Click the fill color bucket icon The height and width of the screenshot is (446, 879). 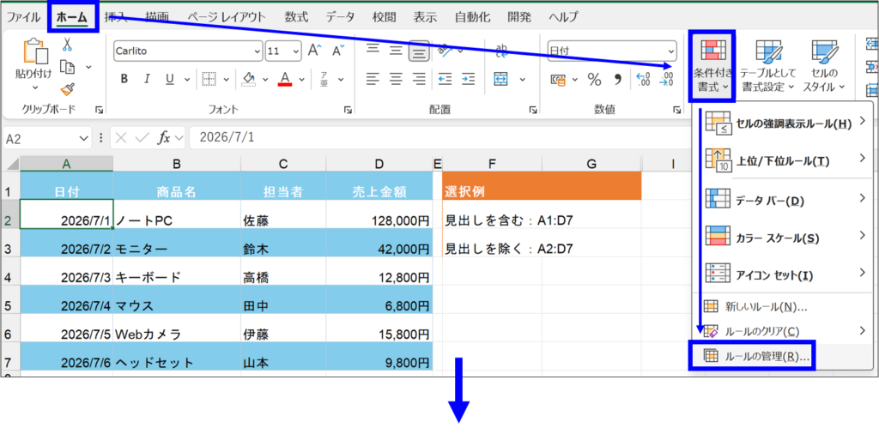coord(249,79)
